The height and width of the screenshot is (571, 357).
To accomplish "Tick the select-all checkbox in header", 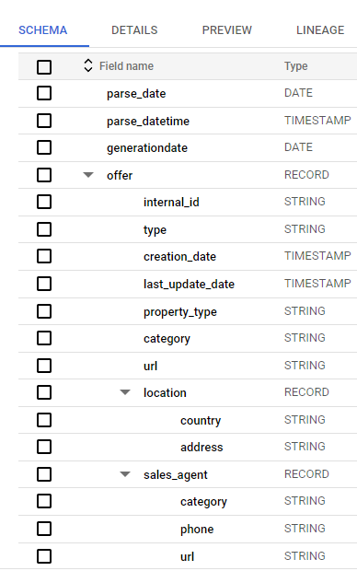I will (44, 67).
